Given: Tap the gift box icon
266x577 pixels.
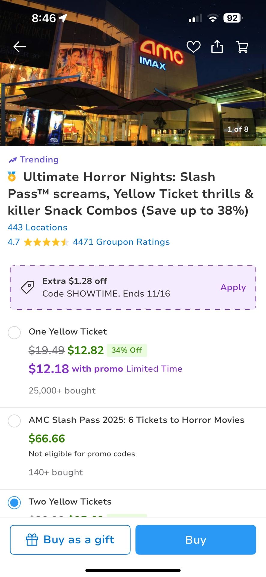Looking at the screenshot, I should pyautogui.click(x=32, y=540).
